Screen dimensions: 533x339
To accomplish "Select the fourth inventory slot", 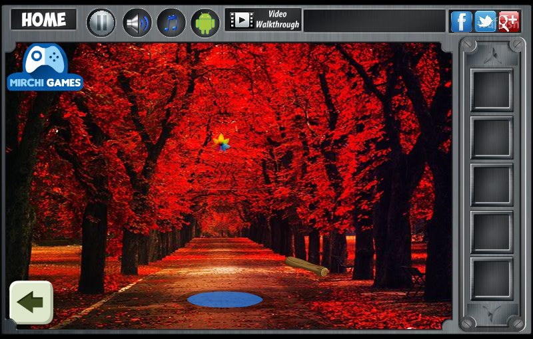I will (x=492, y=232).
